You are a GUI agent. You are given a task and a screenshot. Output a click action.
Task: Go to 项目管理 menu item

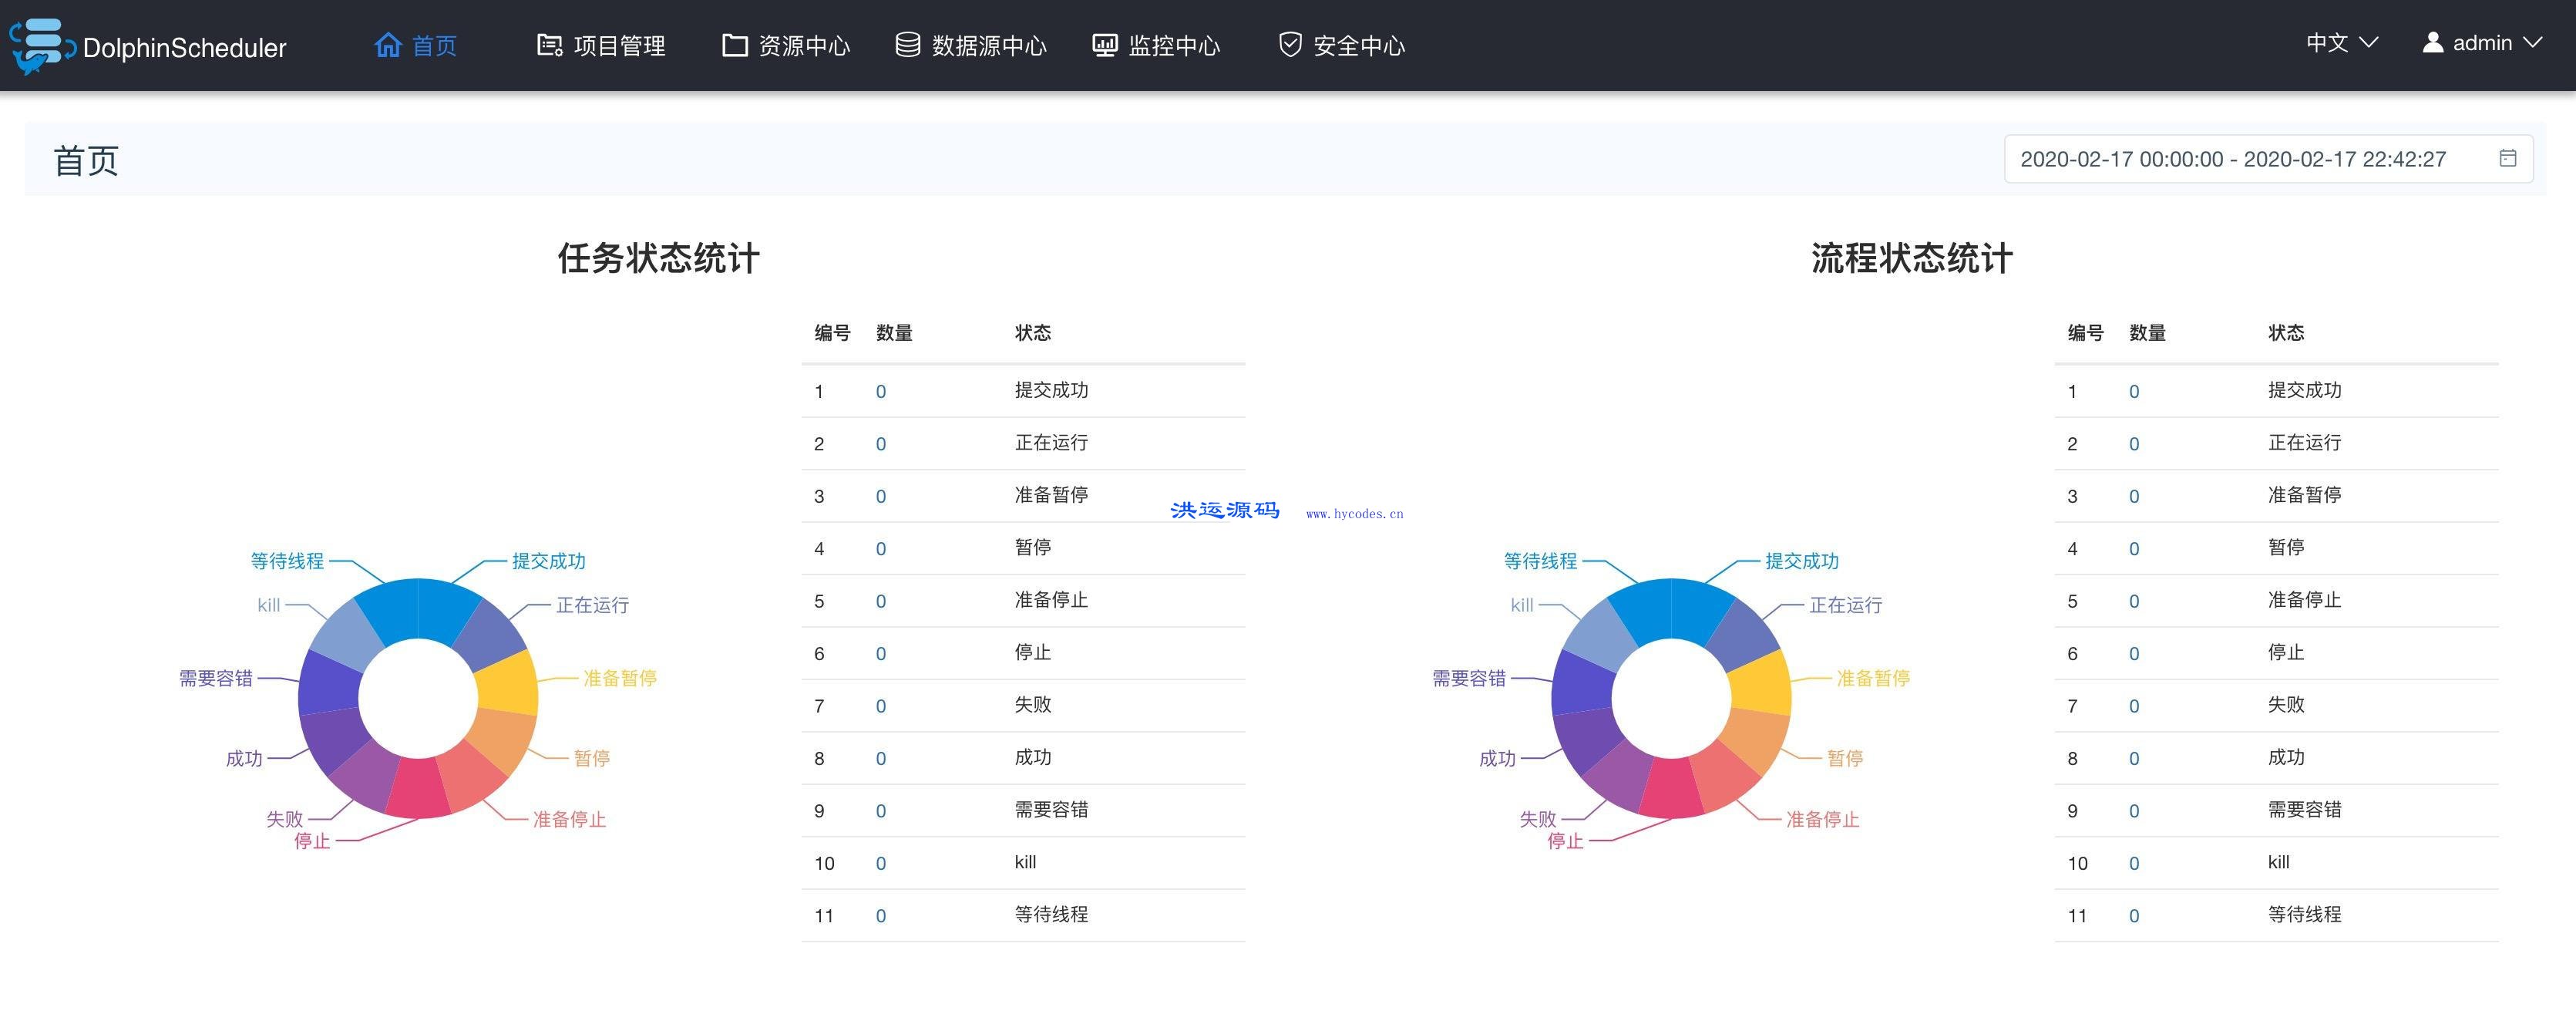pos(619,46)
